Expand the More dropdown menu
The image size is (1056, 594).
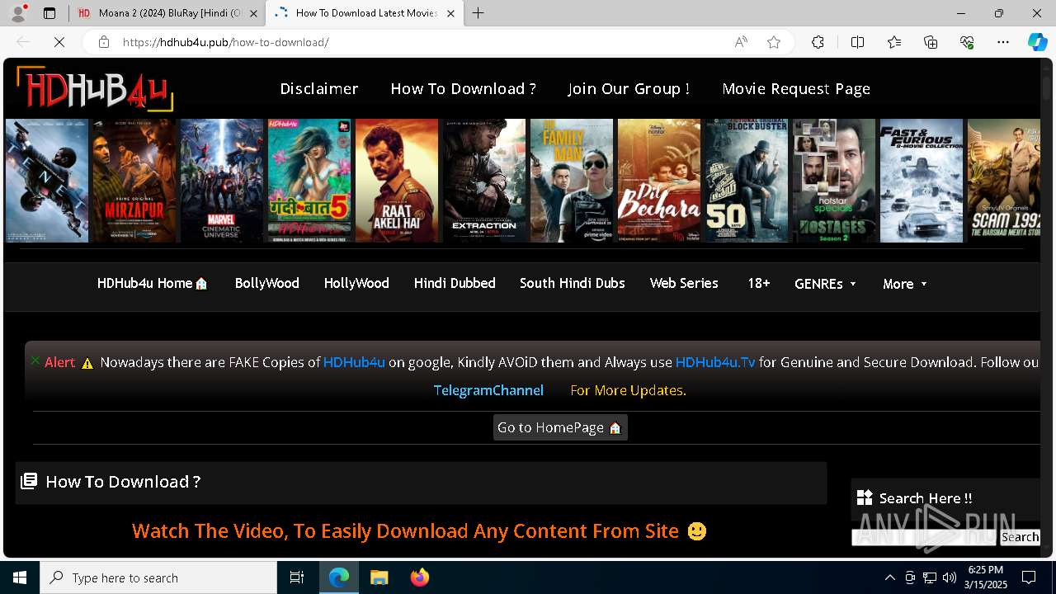click(905, 284)
